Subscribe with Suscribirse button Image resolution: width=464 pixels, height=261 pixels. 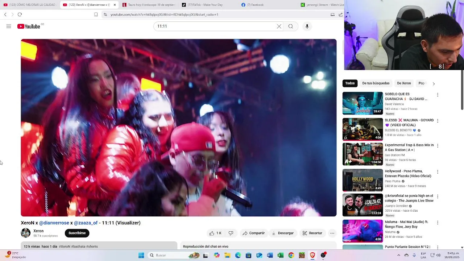[77, 233]
